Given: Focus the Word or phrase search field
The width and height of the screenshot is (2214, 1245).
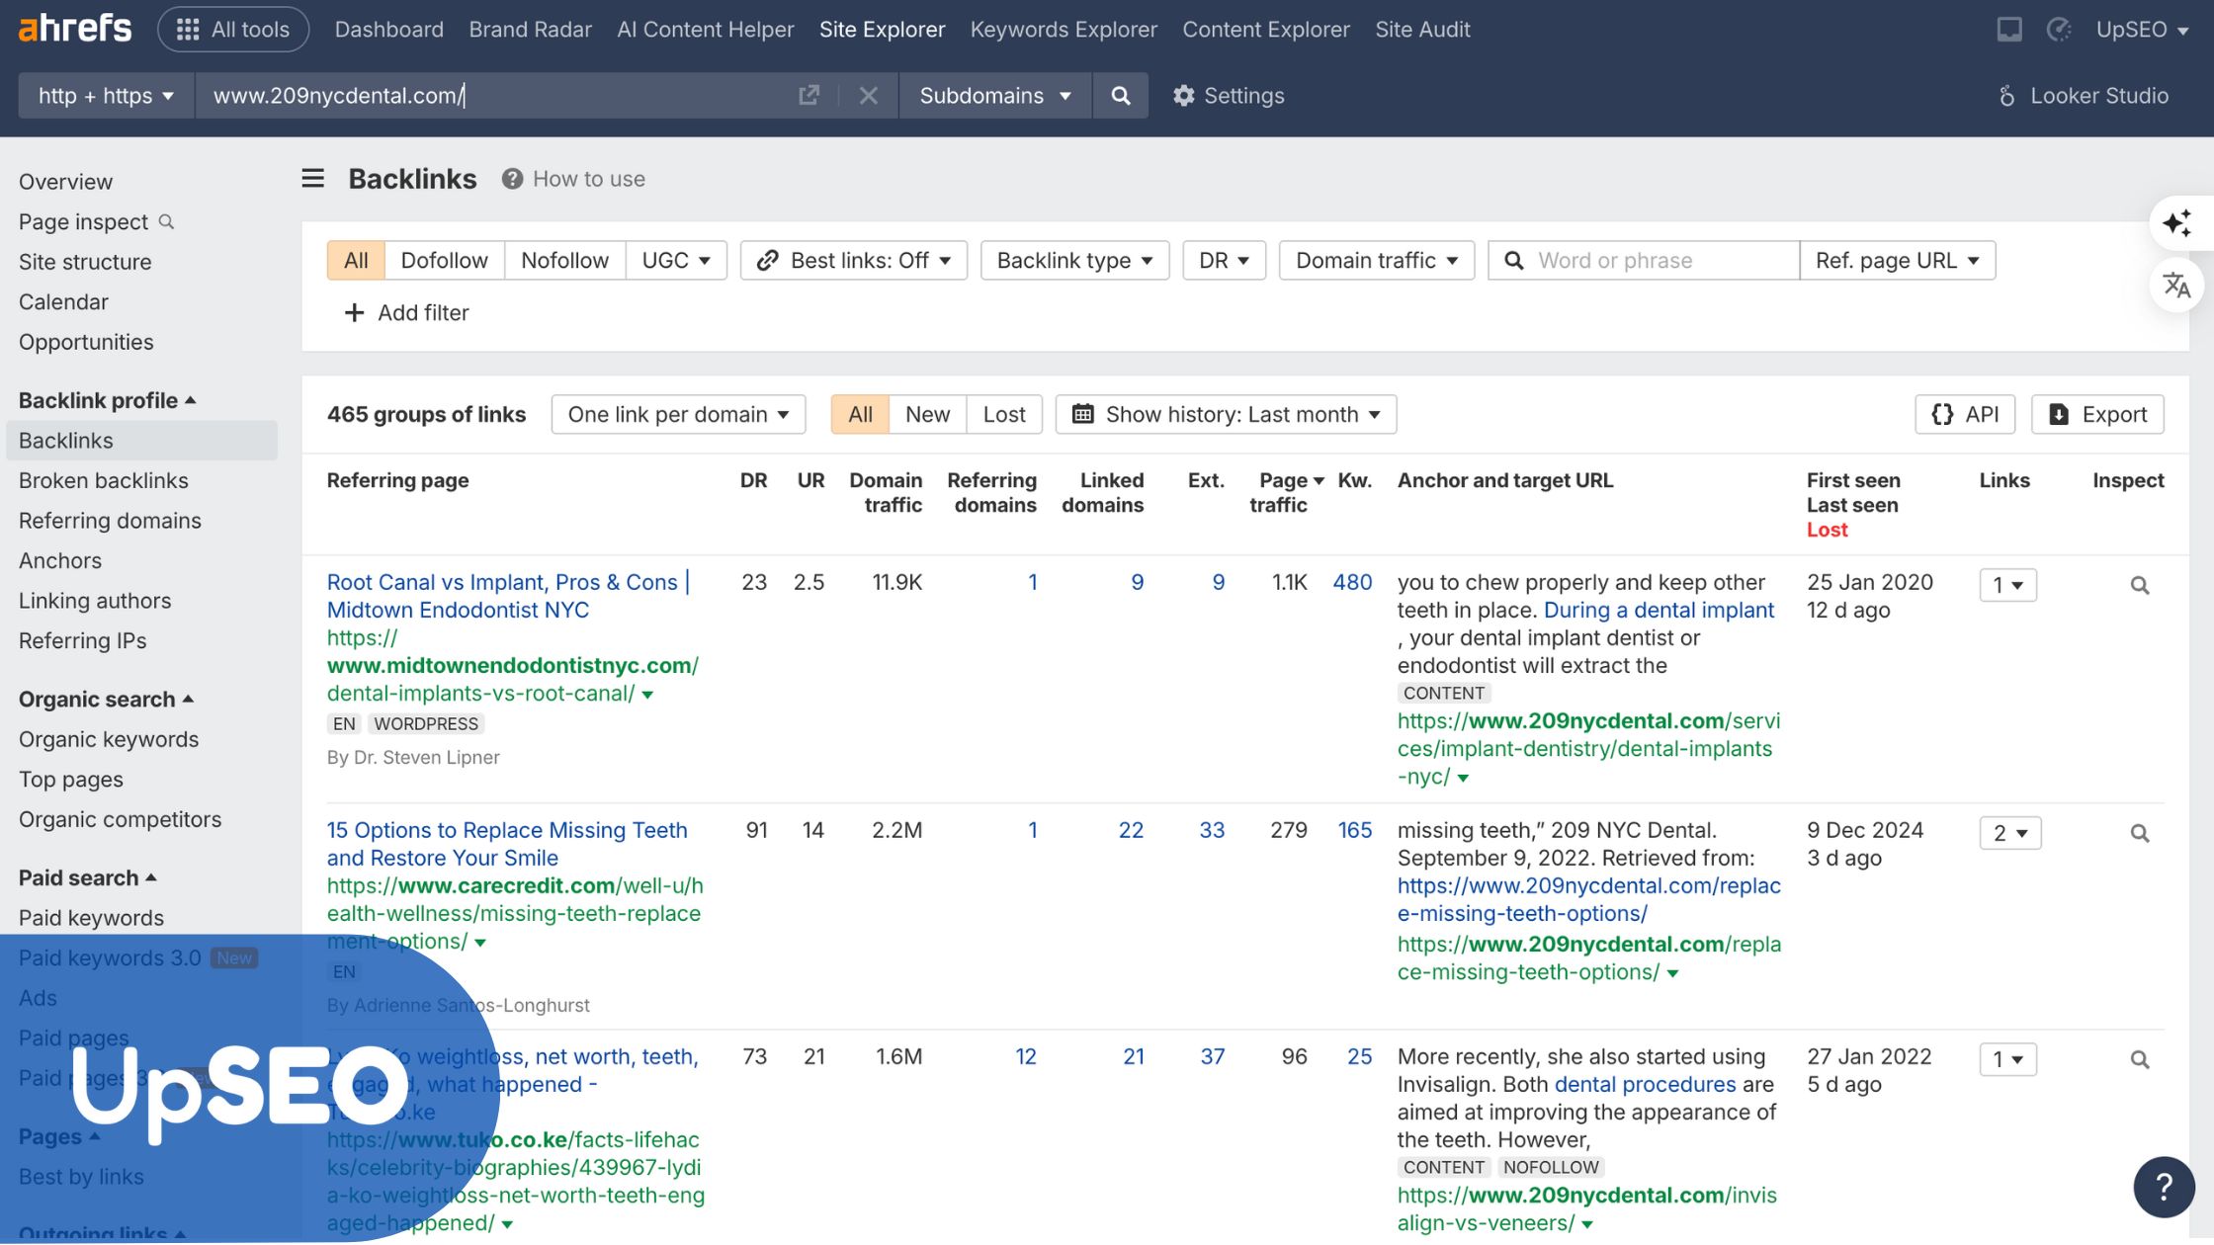Looking at the screenshot, I should (x=1644, y=261).
